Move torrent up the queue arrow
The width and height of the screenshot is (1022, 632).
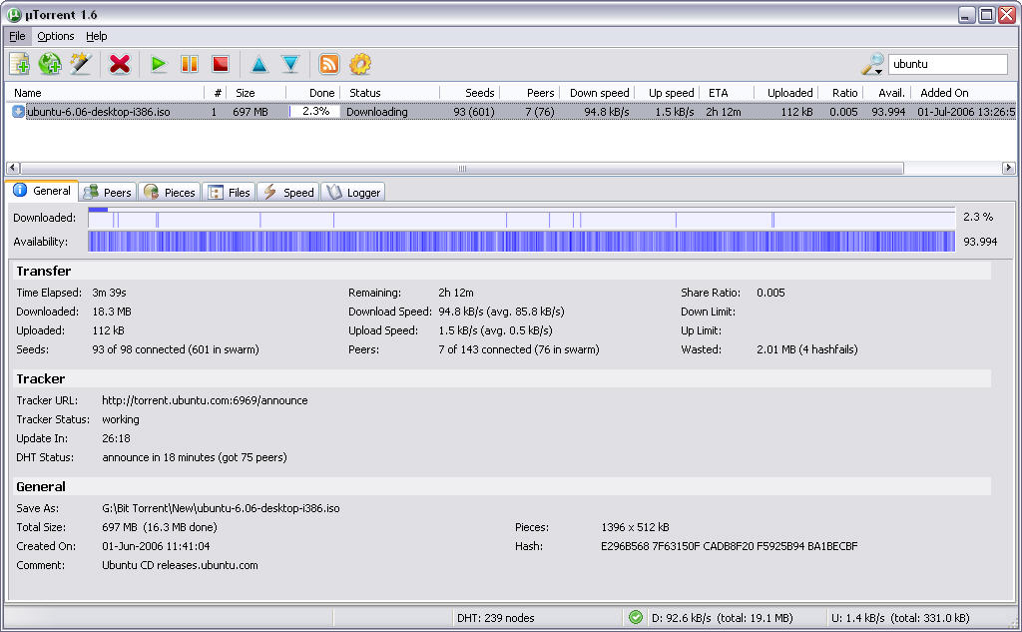[259, 64]
